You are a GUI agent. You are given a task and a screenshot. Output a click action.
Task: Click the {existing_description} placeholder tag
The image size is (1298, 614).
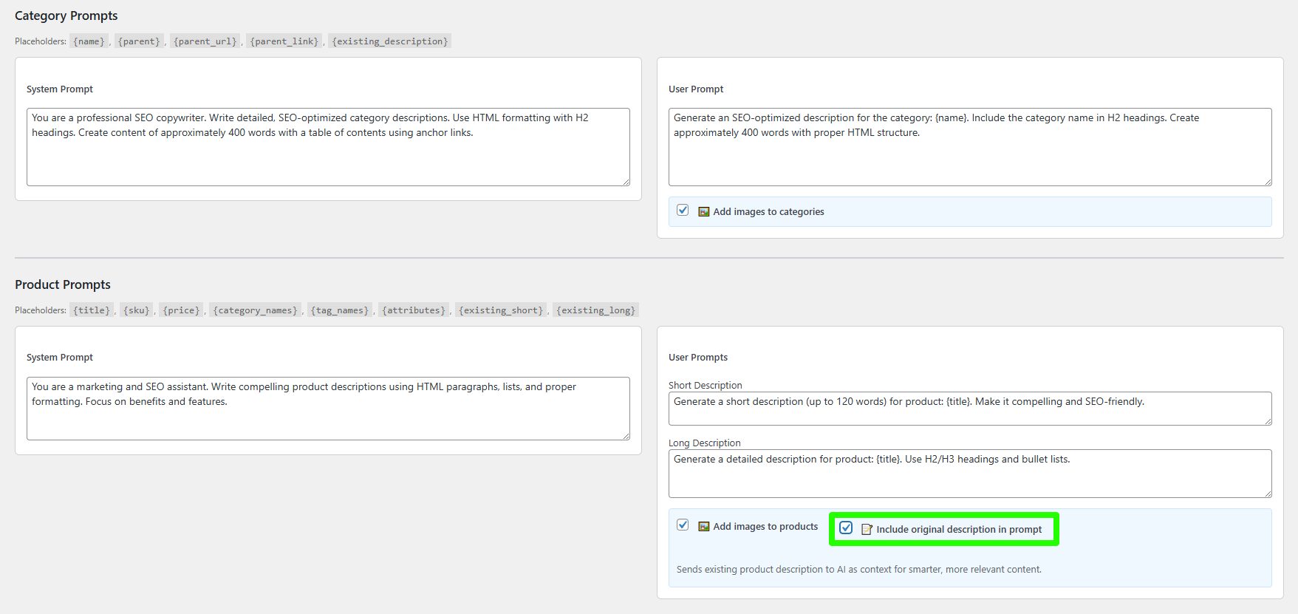(x=390, y=41)
